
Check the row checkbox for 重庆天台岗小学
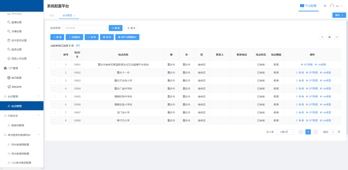[x=55, y=81]
